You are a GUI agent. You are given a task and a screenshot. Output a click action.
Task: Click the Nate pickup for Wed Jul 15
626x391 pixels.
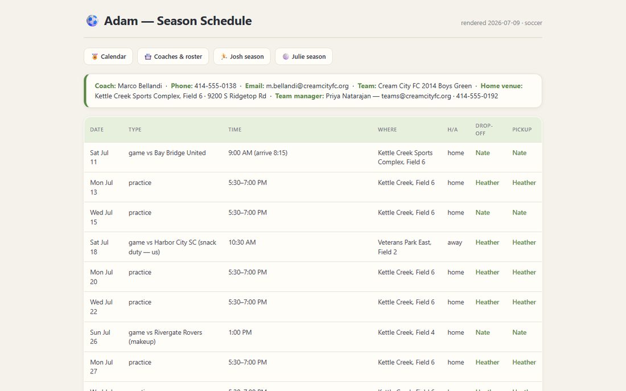click(520, 213)
